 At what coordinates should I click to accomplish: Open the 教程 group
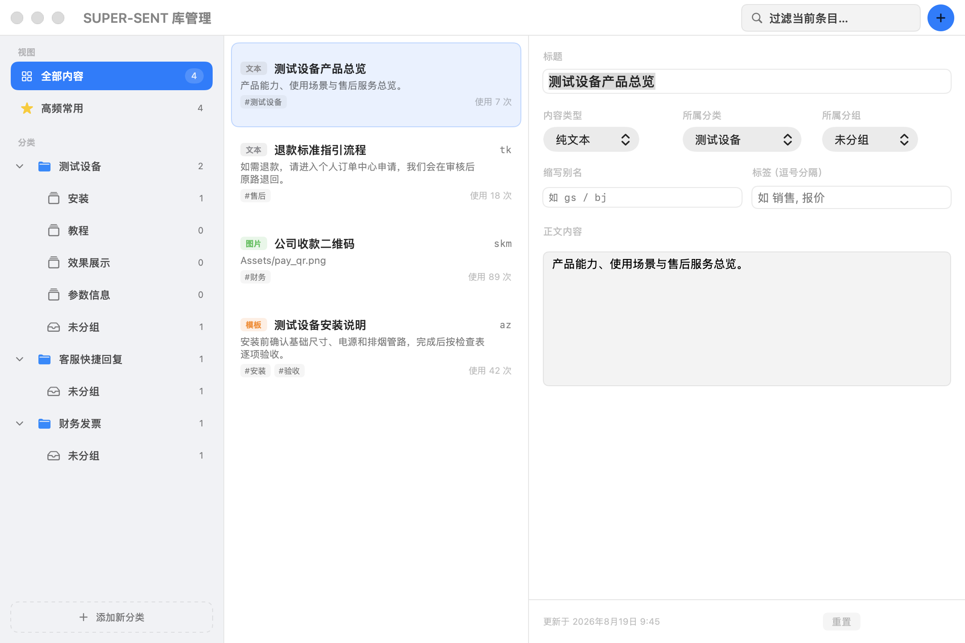(112, 230)
